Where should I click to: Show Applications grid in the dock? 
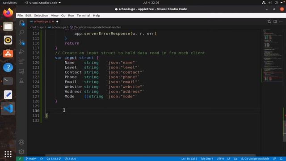(x=8, y=154)
